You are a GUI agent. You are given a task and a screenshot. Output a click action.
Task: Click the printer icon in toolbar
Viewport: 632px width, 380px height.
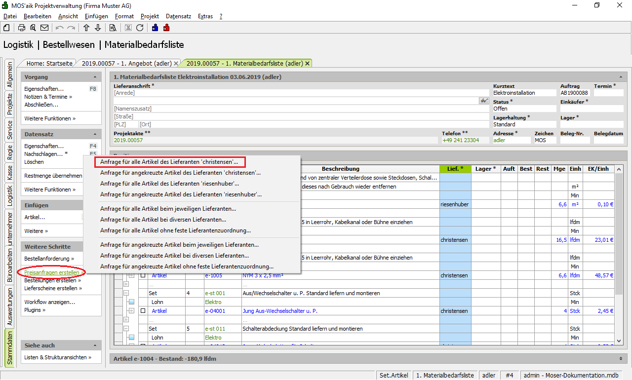pos(22,28)
